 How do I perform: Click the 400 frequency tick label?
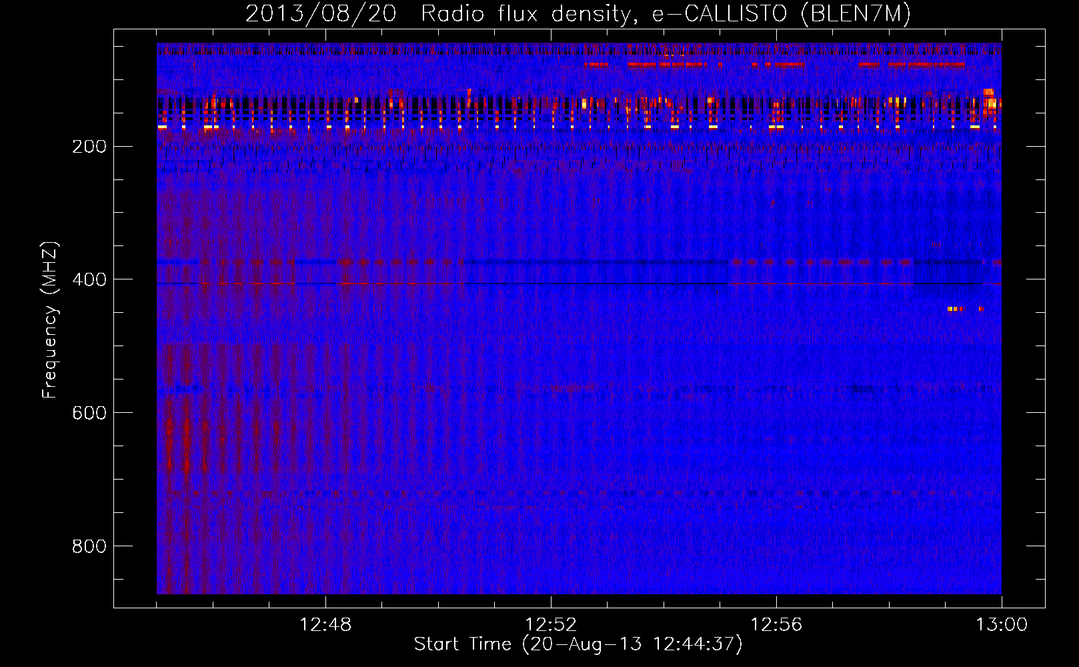tap(89, 280)
